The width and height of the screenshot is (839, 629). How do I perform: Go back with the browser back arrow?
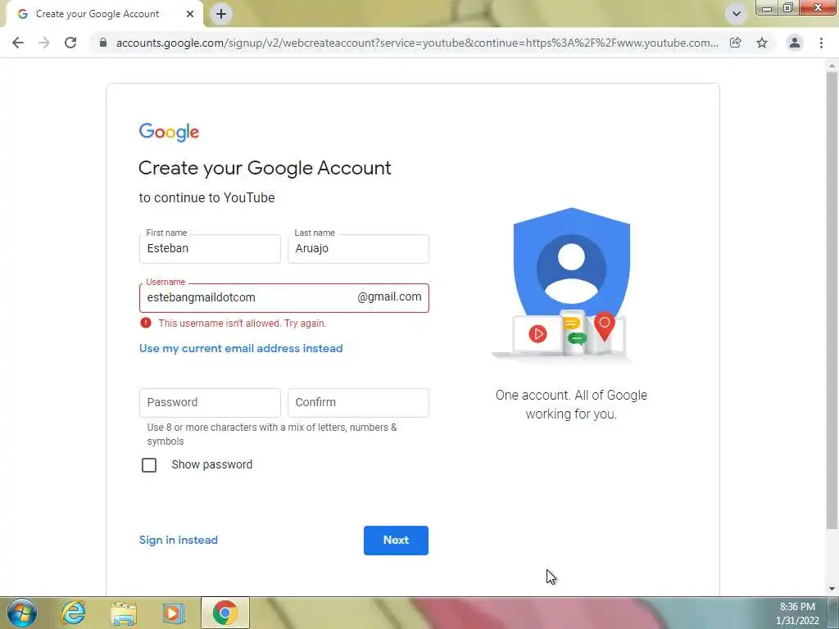tap(18, 43)
